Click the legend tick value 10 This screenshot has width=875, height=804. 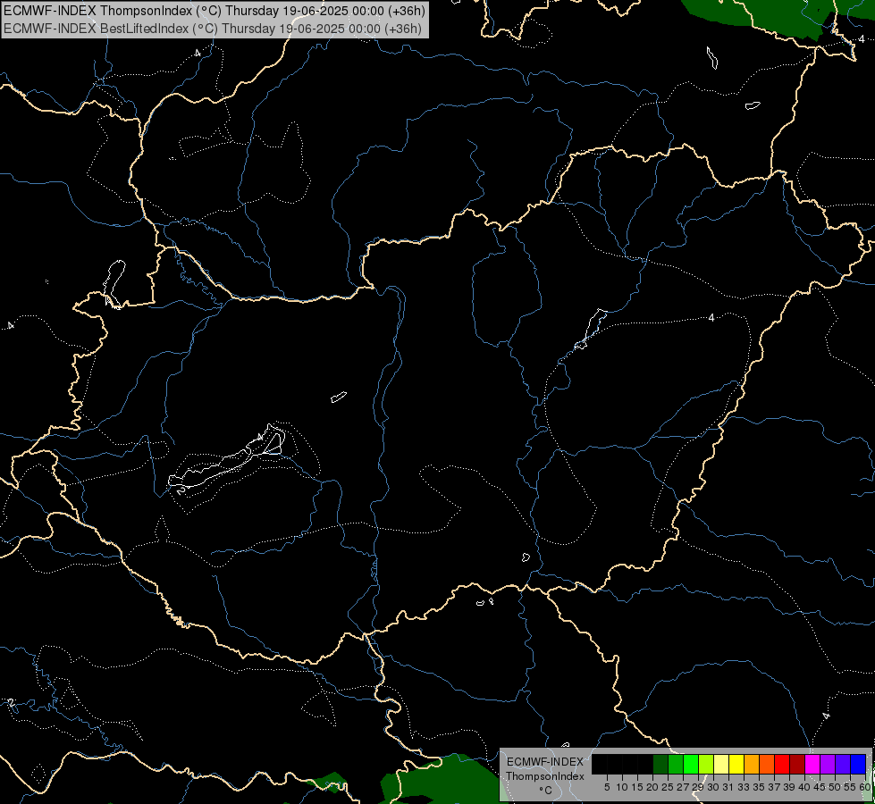pyautogui.click(x=622, y=787)
